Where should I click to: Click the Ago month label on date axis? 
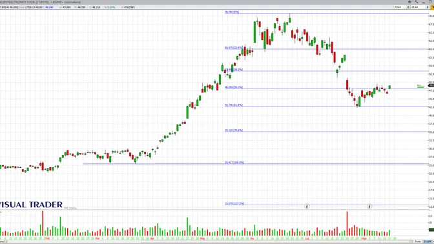364,238
